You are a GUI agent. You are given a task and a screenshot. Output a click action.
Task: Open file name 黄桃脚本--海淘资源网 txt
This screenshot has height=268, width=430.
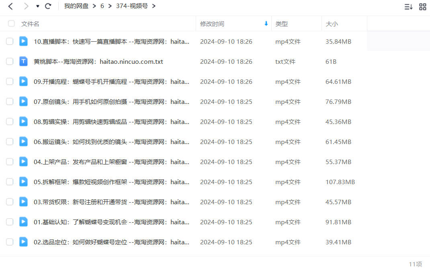pos(98,62)
